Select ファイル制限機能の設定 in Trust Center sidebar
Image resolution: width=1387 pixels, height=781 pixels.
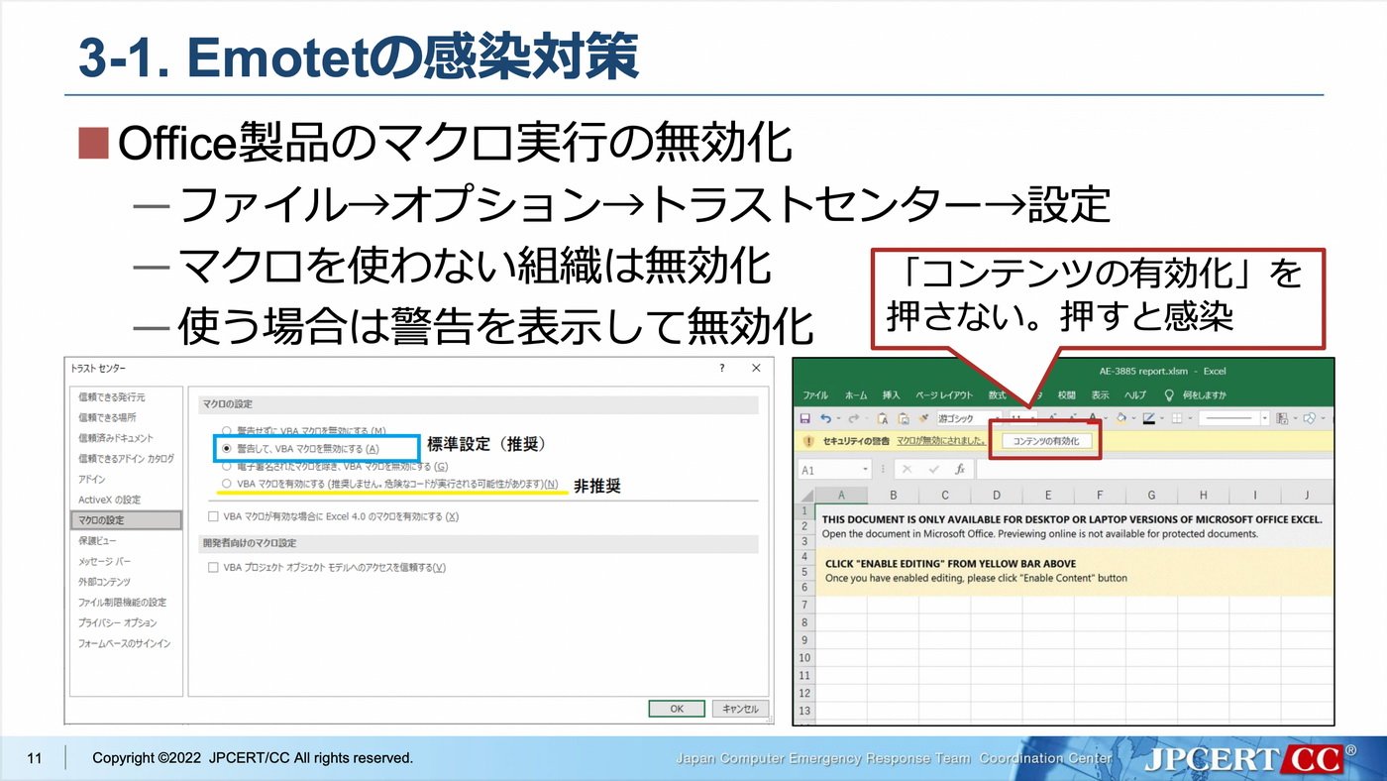tap(122, 603)
